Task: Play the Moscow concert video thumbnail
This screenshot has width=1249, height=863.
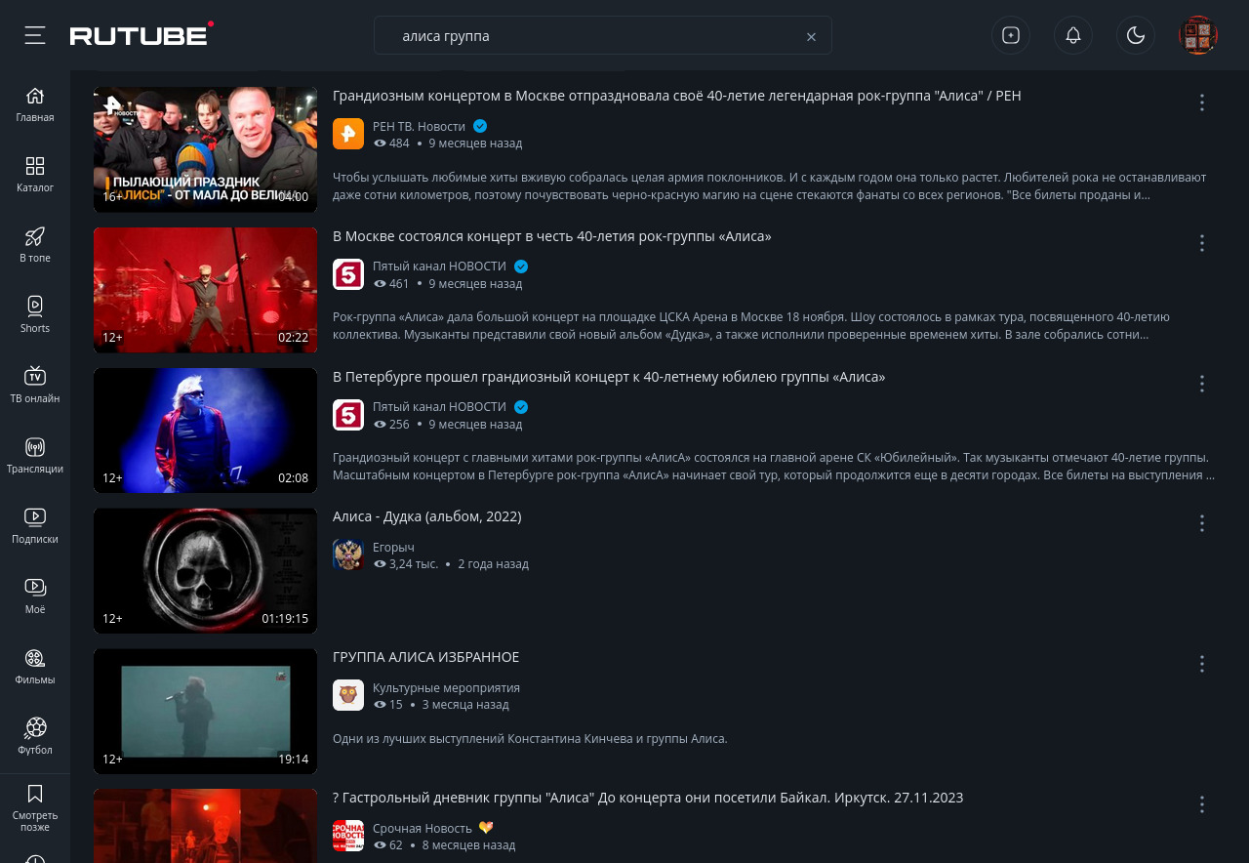Action: pos(205,290)
